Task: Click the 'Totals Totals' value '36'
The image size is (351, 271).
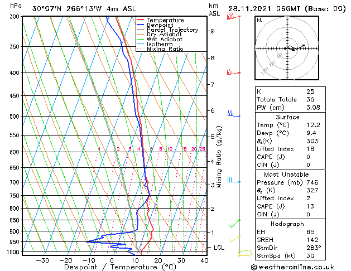Action: [310, 99]
